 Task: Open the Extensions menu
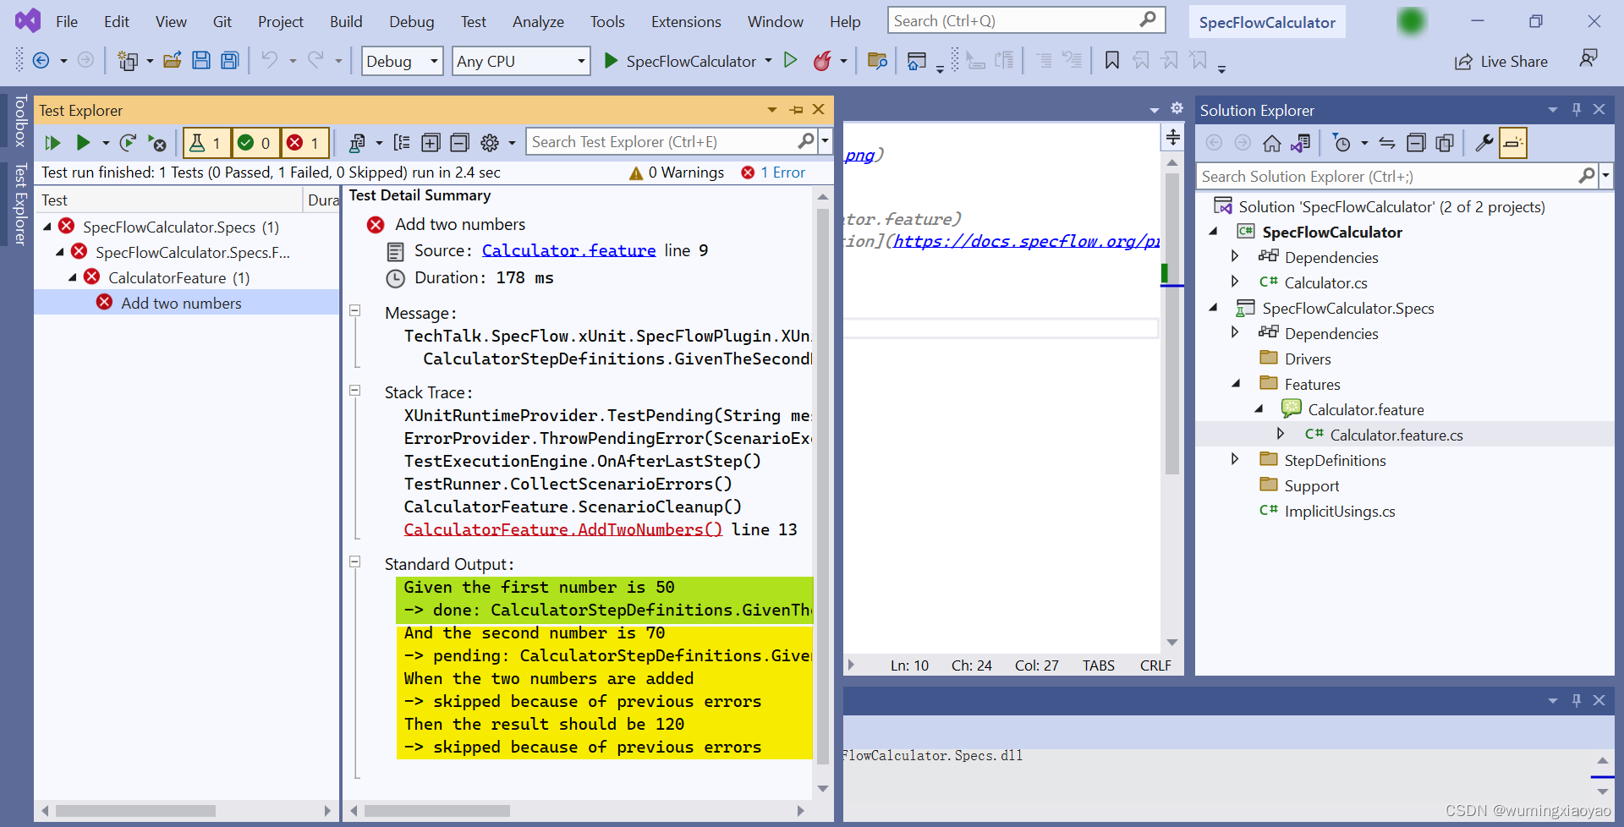(x=686, y=22)
